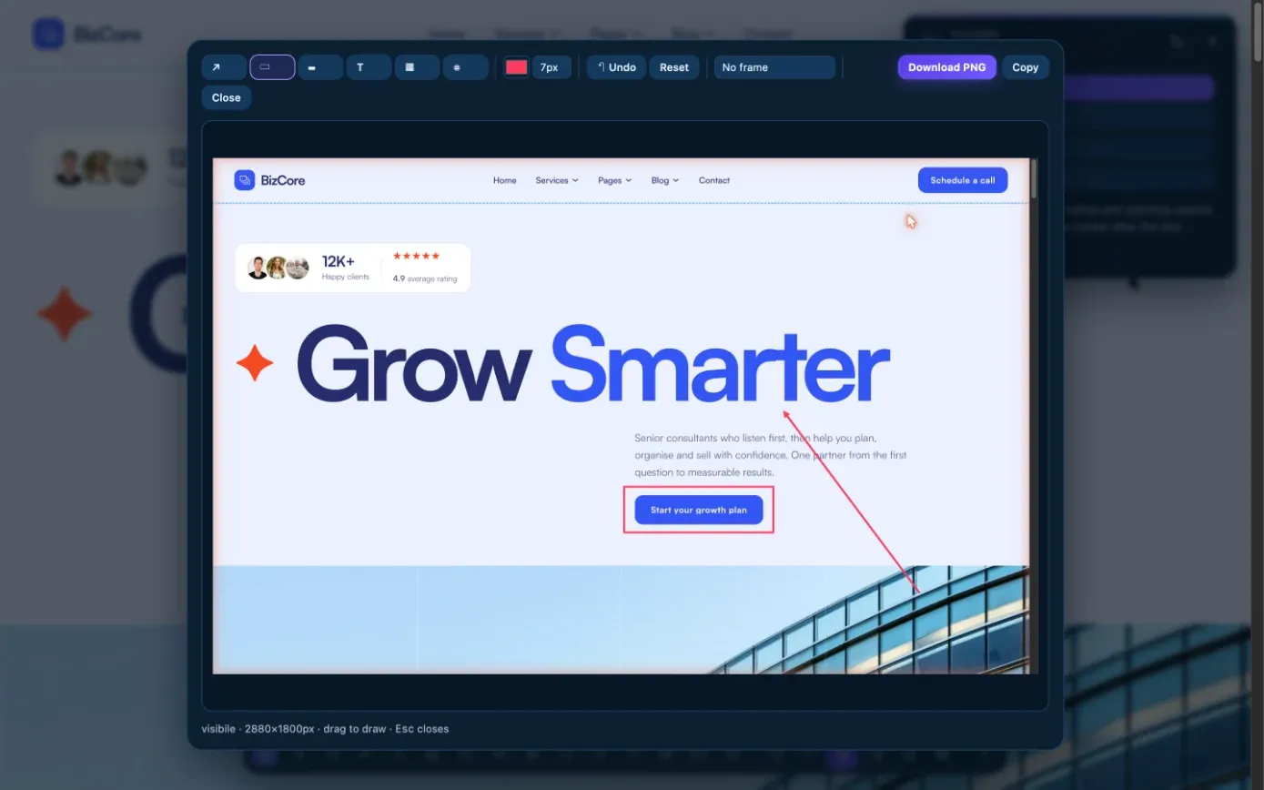Expand the Blog menu in the preview

pos(665,180)
